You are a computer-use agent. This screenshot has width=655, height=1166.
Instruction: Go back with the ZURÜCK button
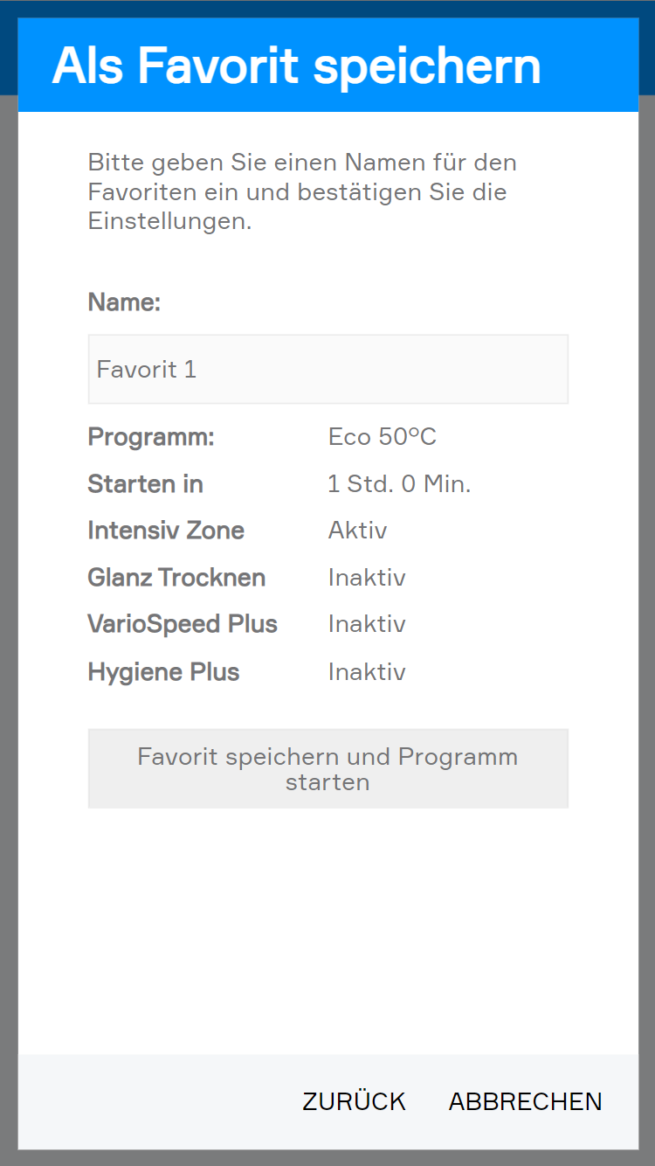tap(354, 1101)
